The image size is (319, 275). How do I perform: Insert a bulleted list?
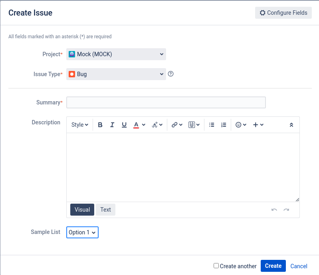point(212,125)
